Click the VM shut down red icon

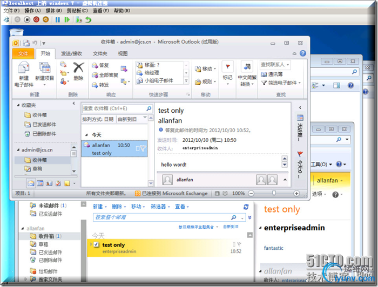[x=36, y=19]
